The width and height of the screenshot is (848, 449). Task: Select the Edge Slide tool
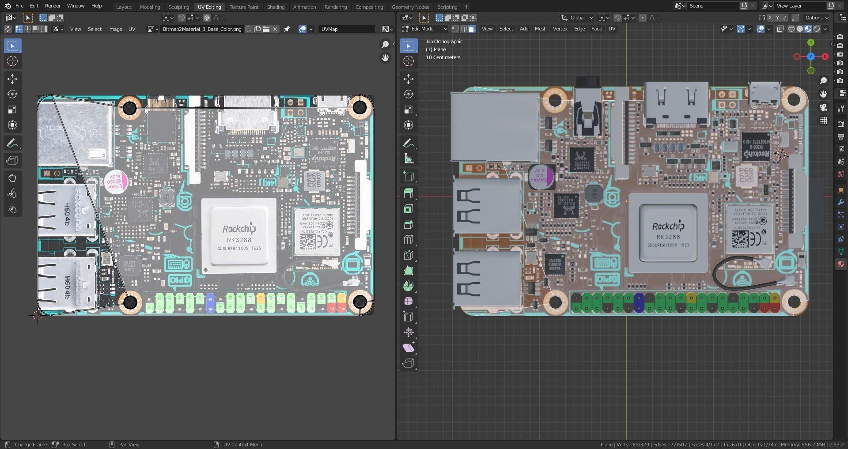(409, 317)
